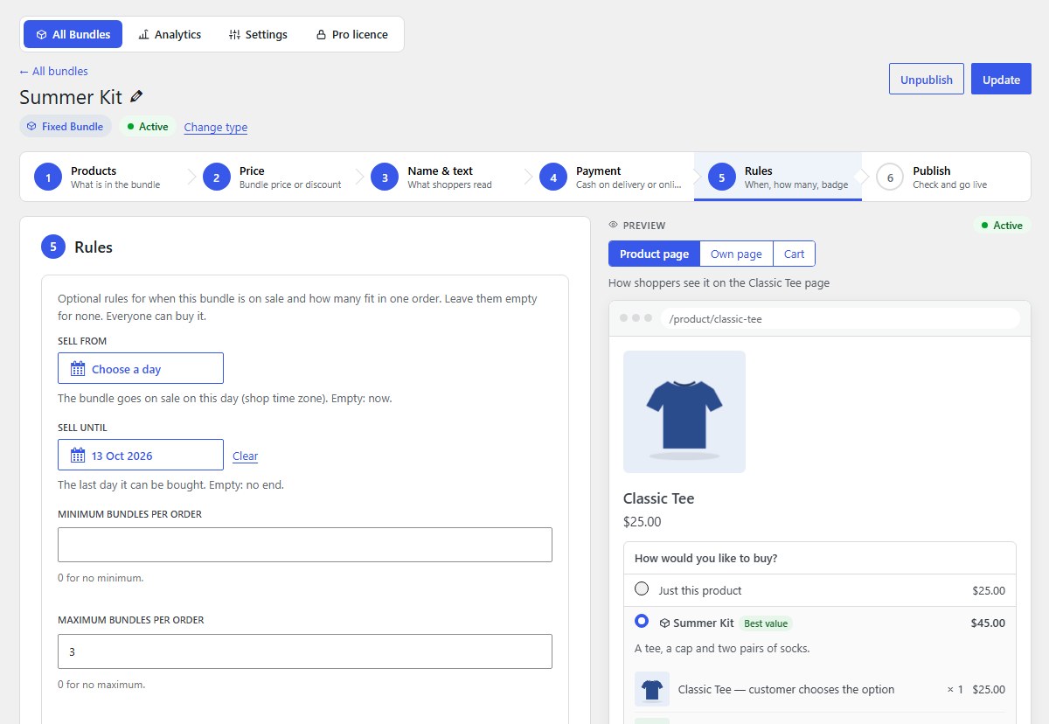Click the step 1 Products circle

(48, 178)
